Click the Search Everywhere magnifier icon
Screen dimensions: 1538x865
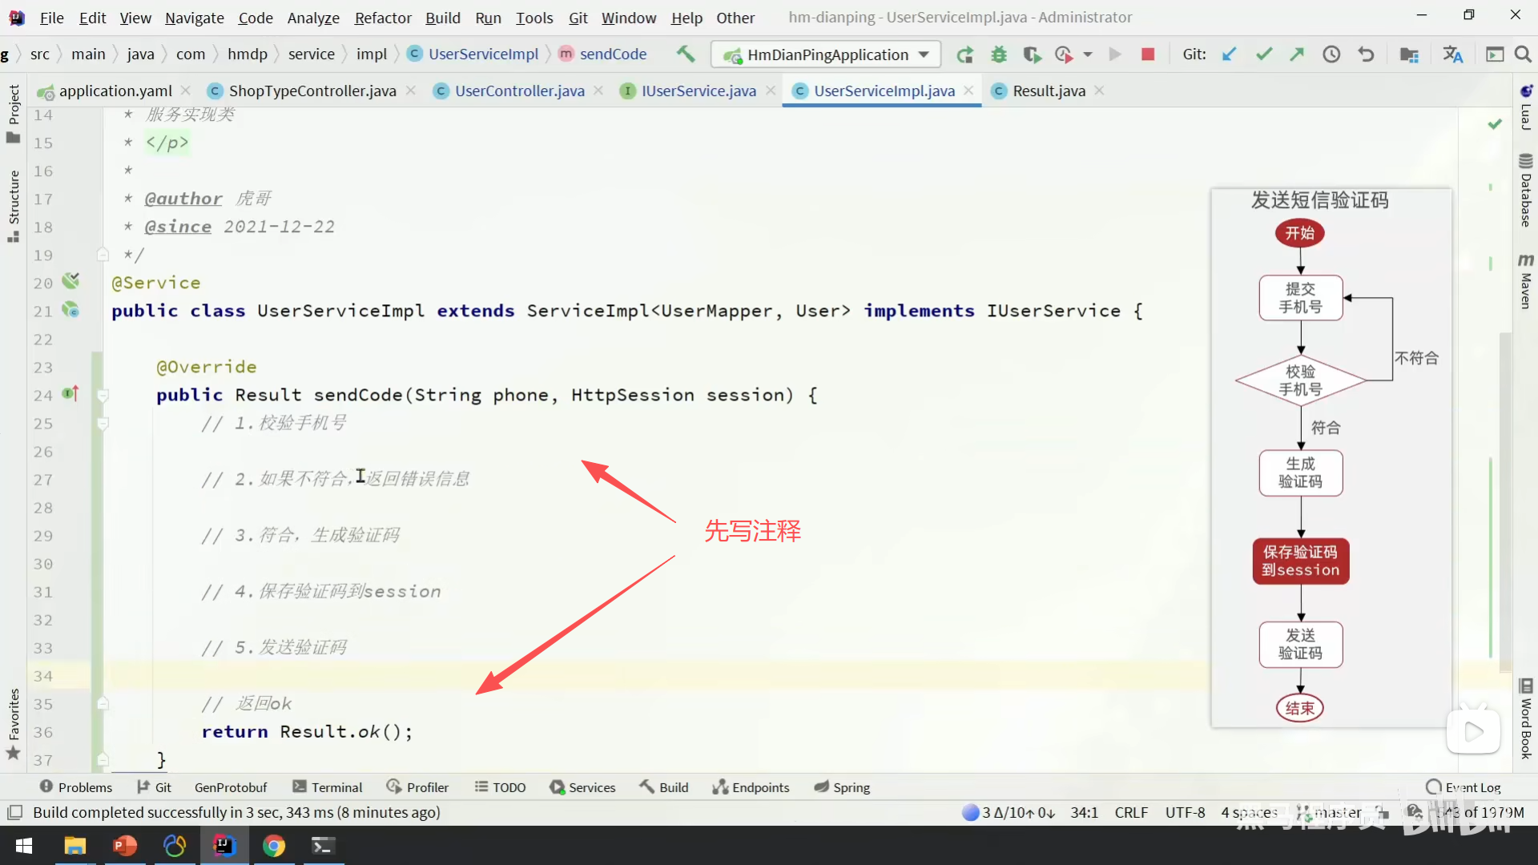[1523, 54]
